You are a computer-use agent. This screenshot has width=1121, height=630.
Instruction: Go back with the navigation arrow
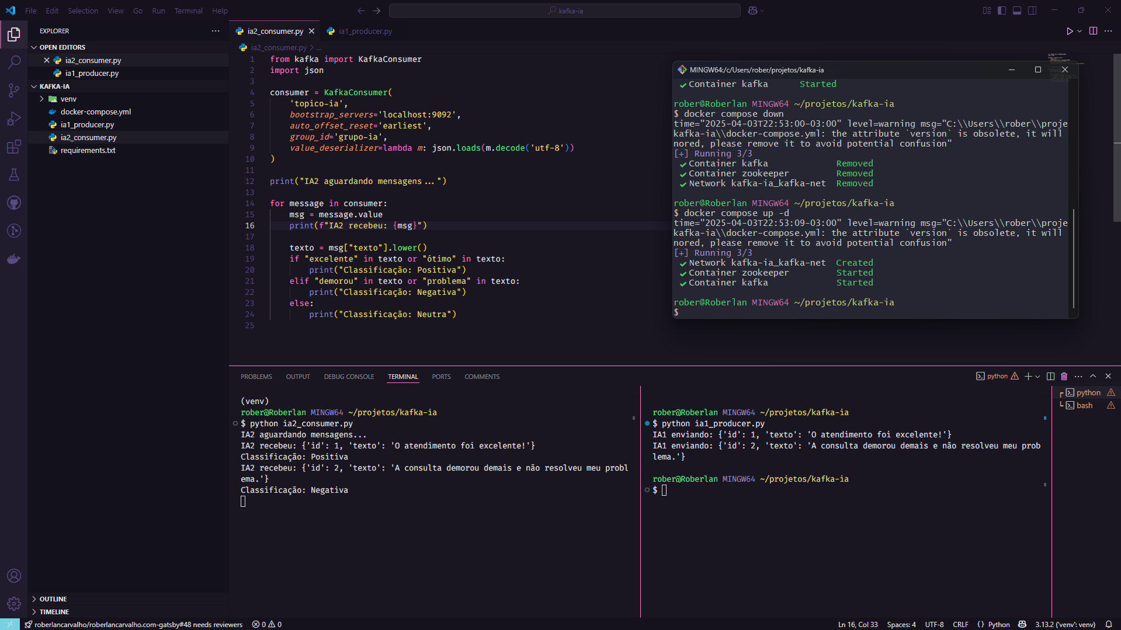point(361,11)
